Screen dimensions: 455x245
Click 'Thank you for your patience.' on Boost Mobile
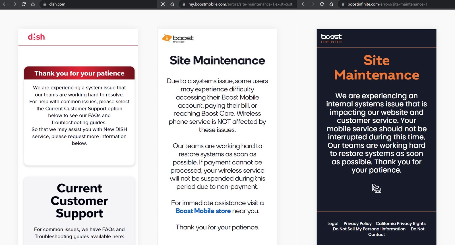(x=217, y=227)
